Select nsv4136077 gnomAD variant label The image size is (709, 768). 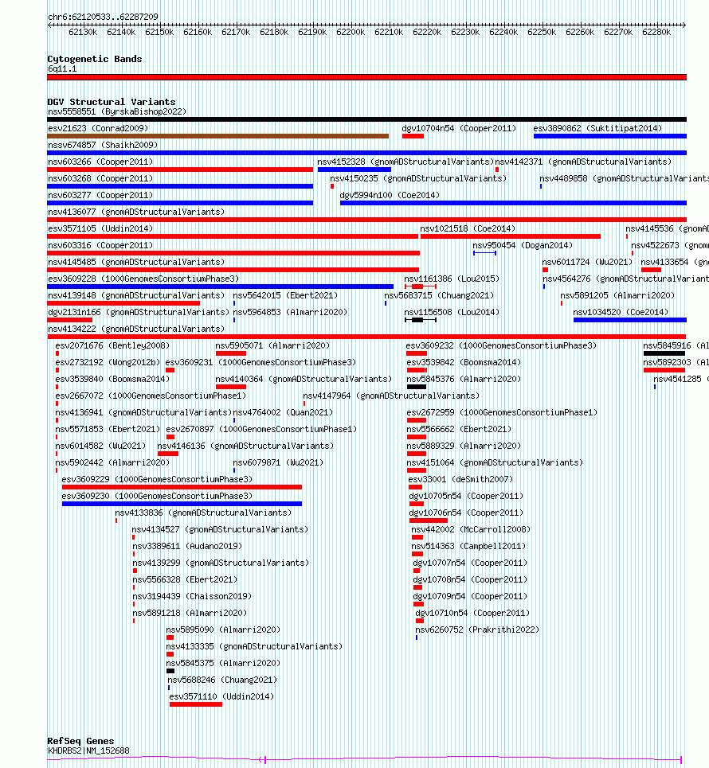136,212
